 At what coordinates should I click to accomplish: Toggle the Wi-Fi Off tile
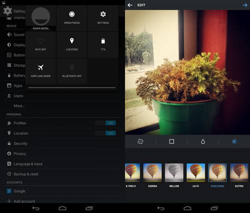click(x=40, y=44)
